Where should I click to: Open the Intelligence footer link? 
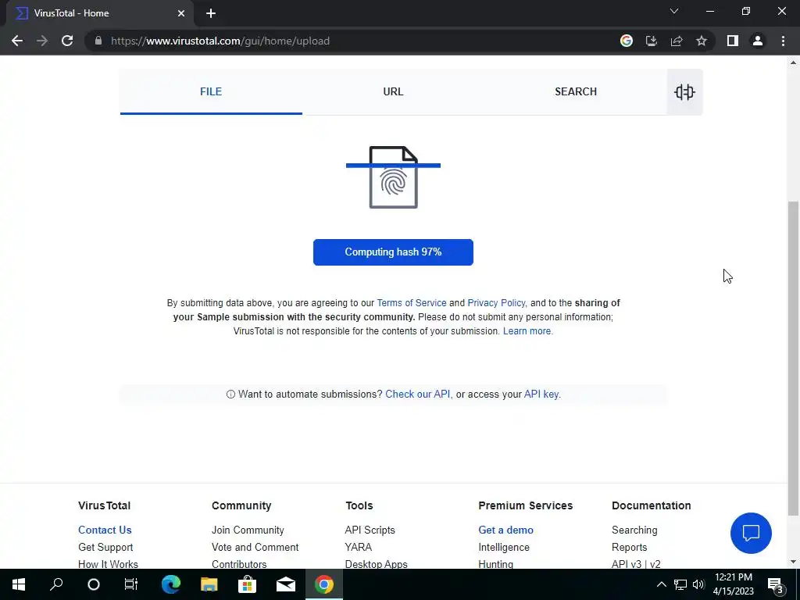click(504, 547)
